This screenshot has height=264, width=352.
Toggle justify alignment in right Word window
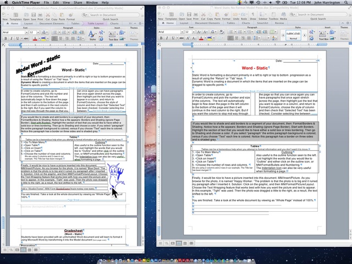point(249,38)
